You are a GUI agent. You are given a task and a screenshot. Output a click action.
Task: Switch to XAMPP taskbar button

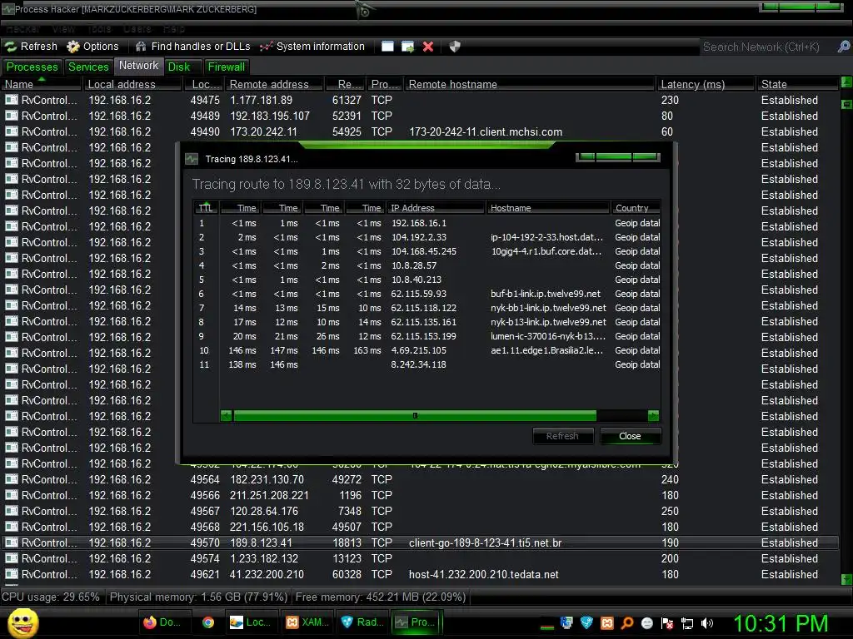pos(307,622)
